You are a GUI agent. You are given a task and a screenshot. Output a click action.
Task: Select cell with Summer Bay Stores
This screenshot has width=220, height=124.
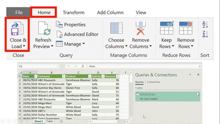52,88
